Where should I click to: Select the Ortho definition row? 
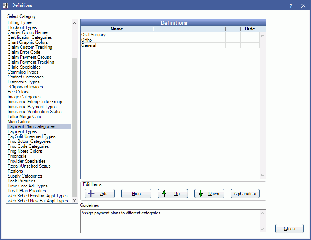170,40
